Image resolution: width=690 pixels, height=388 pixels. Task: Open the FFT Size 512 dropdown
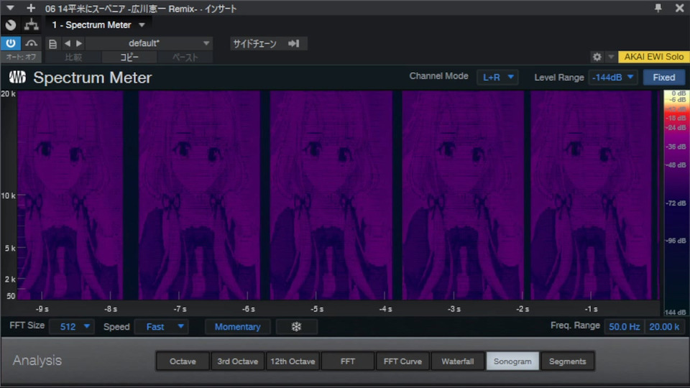pyautogui.click(x=73, y=327)
